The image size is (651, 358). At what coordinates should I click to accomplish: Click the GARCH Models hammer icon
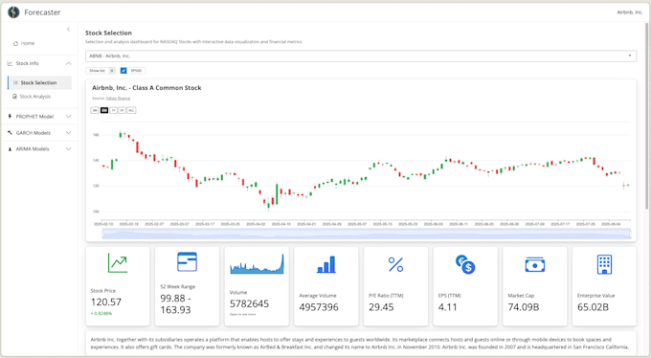[10, 133]
